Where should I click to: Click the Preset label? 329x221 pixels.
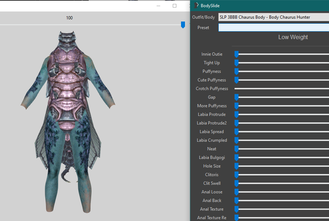[x=203, y=28]
